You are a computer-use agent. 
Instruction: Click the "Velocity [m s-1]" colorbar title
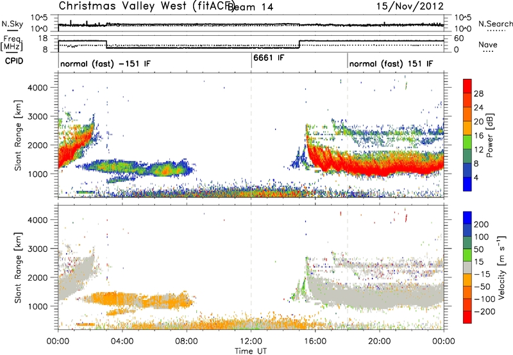tap(501, 267)
